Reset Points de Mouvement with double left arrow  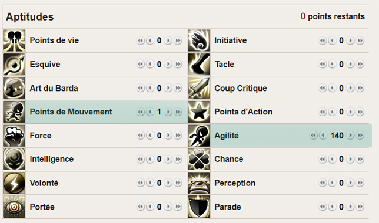pos(141,112)
